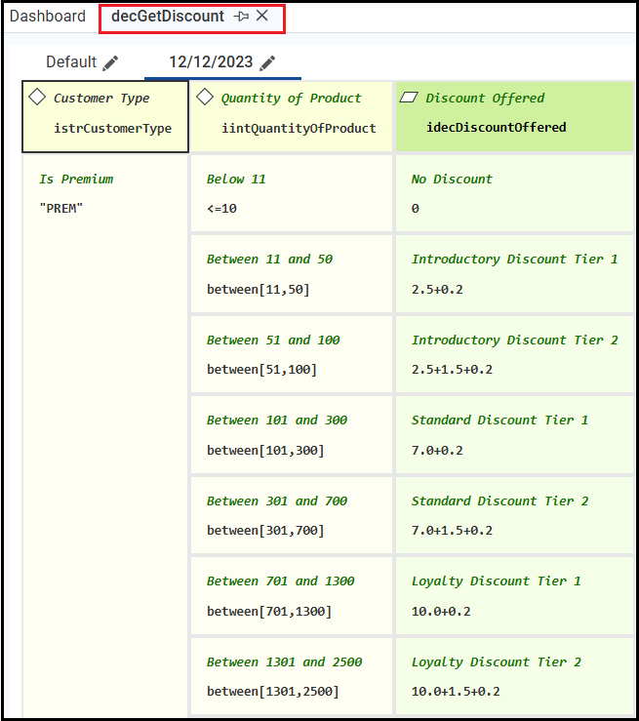Viewport: 639px width, 721px height.
Task: Click the diamond icon for Quantity of Product
Action: (205, 98)
